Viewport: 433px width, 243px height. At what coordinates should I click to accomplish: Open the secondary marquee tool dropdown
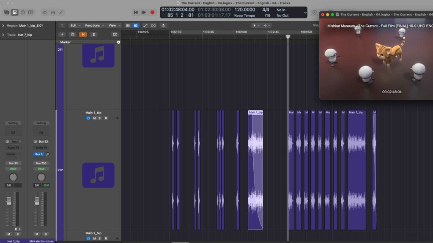pyautogui.click(x=267, y=25)
